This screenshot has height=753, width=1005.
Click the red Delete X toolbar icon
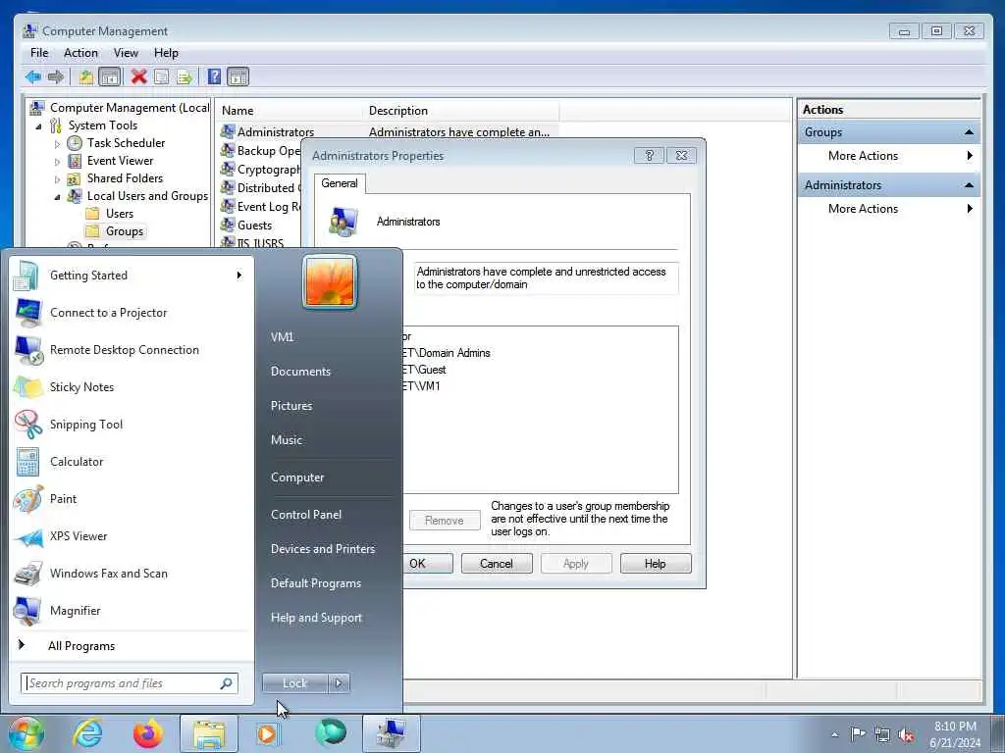pos(138,77)
